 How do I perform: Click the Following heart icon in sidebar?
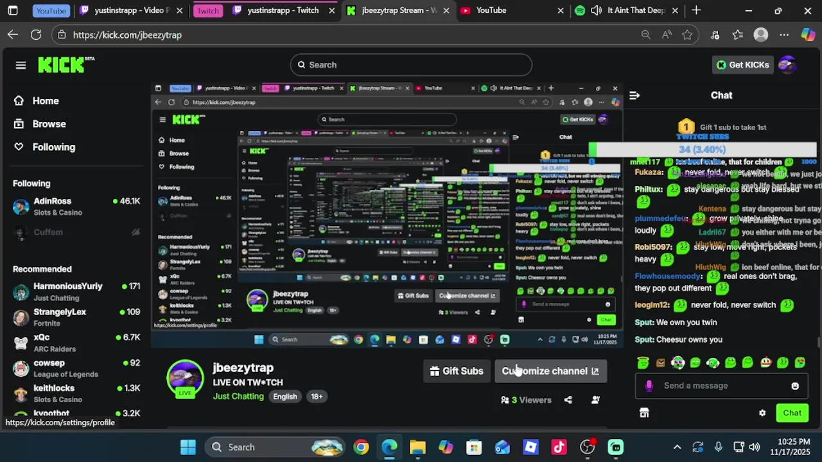point(19,147)
